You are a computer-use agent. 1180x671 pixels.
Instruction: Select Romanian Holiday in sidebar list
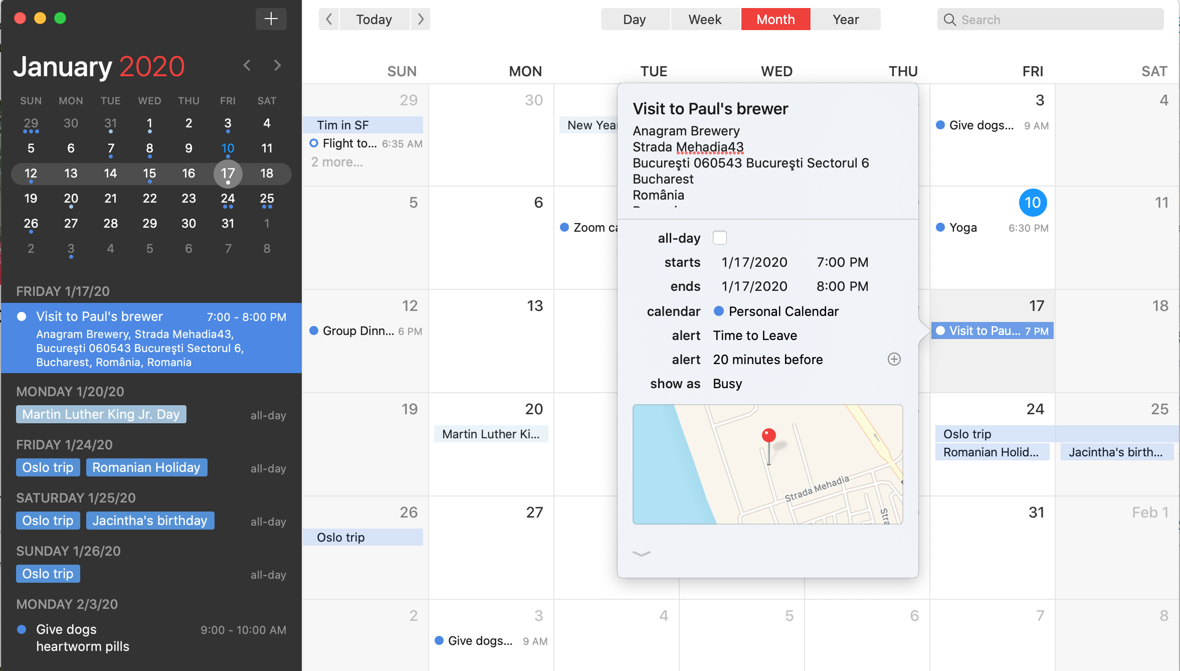coord(146,467)
